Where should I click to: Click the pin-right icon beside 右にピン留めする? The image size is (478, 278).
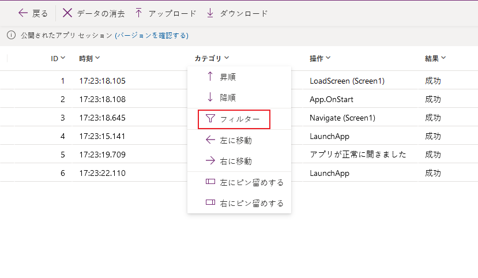pyautogui.click(x=210, y=202)
